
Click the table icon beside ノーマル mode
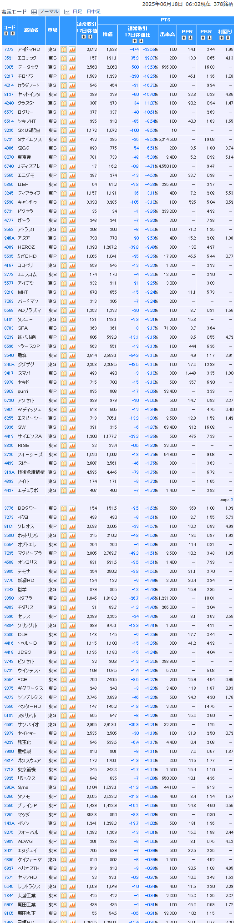point(34,12)
